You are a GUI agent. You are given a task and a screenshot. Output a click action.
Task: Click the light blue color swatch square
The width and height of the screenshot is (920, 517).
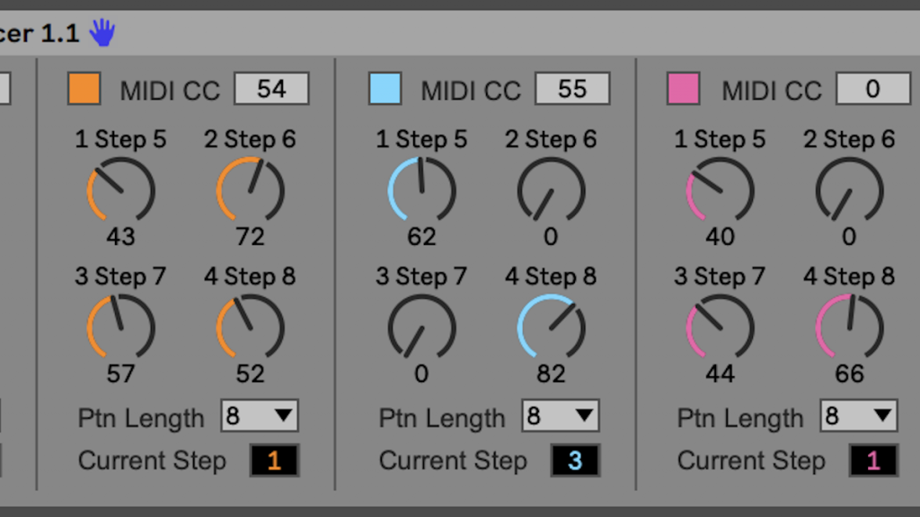tap(385, 89)
